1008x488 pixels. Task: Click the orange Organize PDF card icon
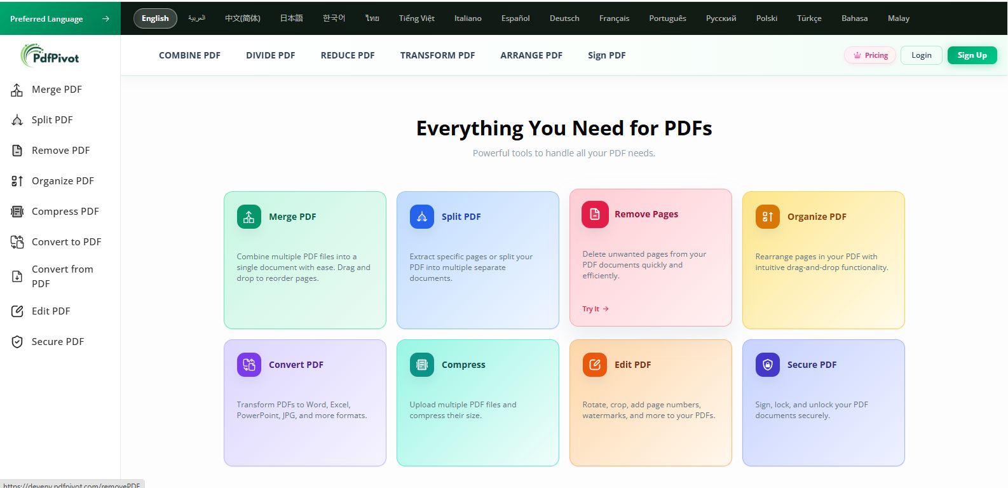768,217
